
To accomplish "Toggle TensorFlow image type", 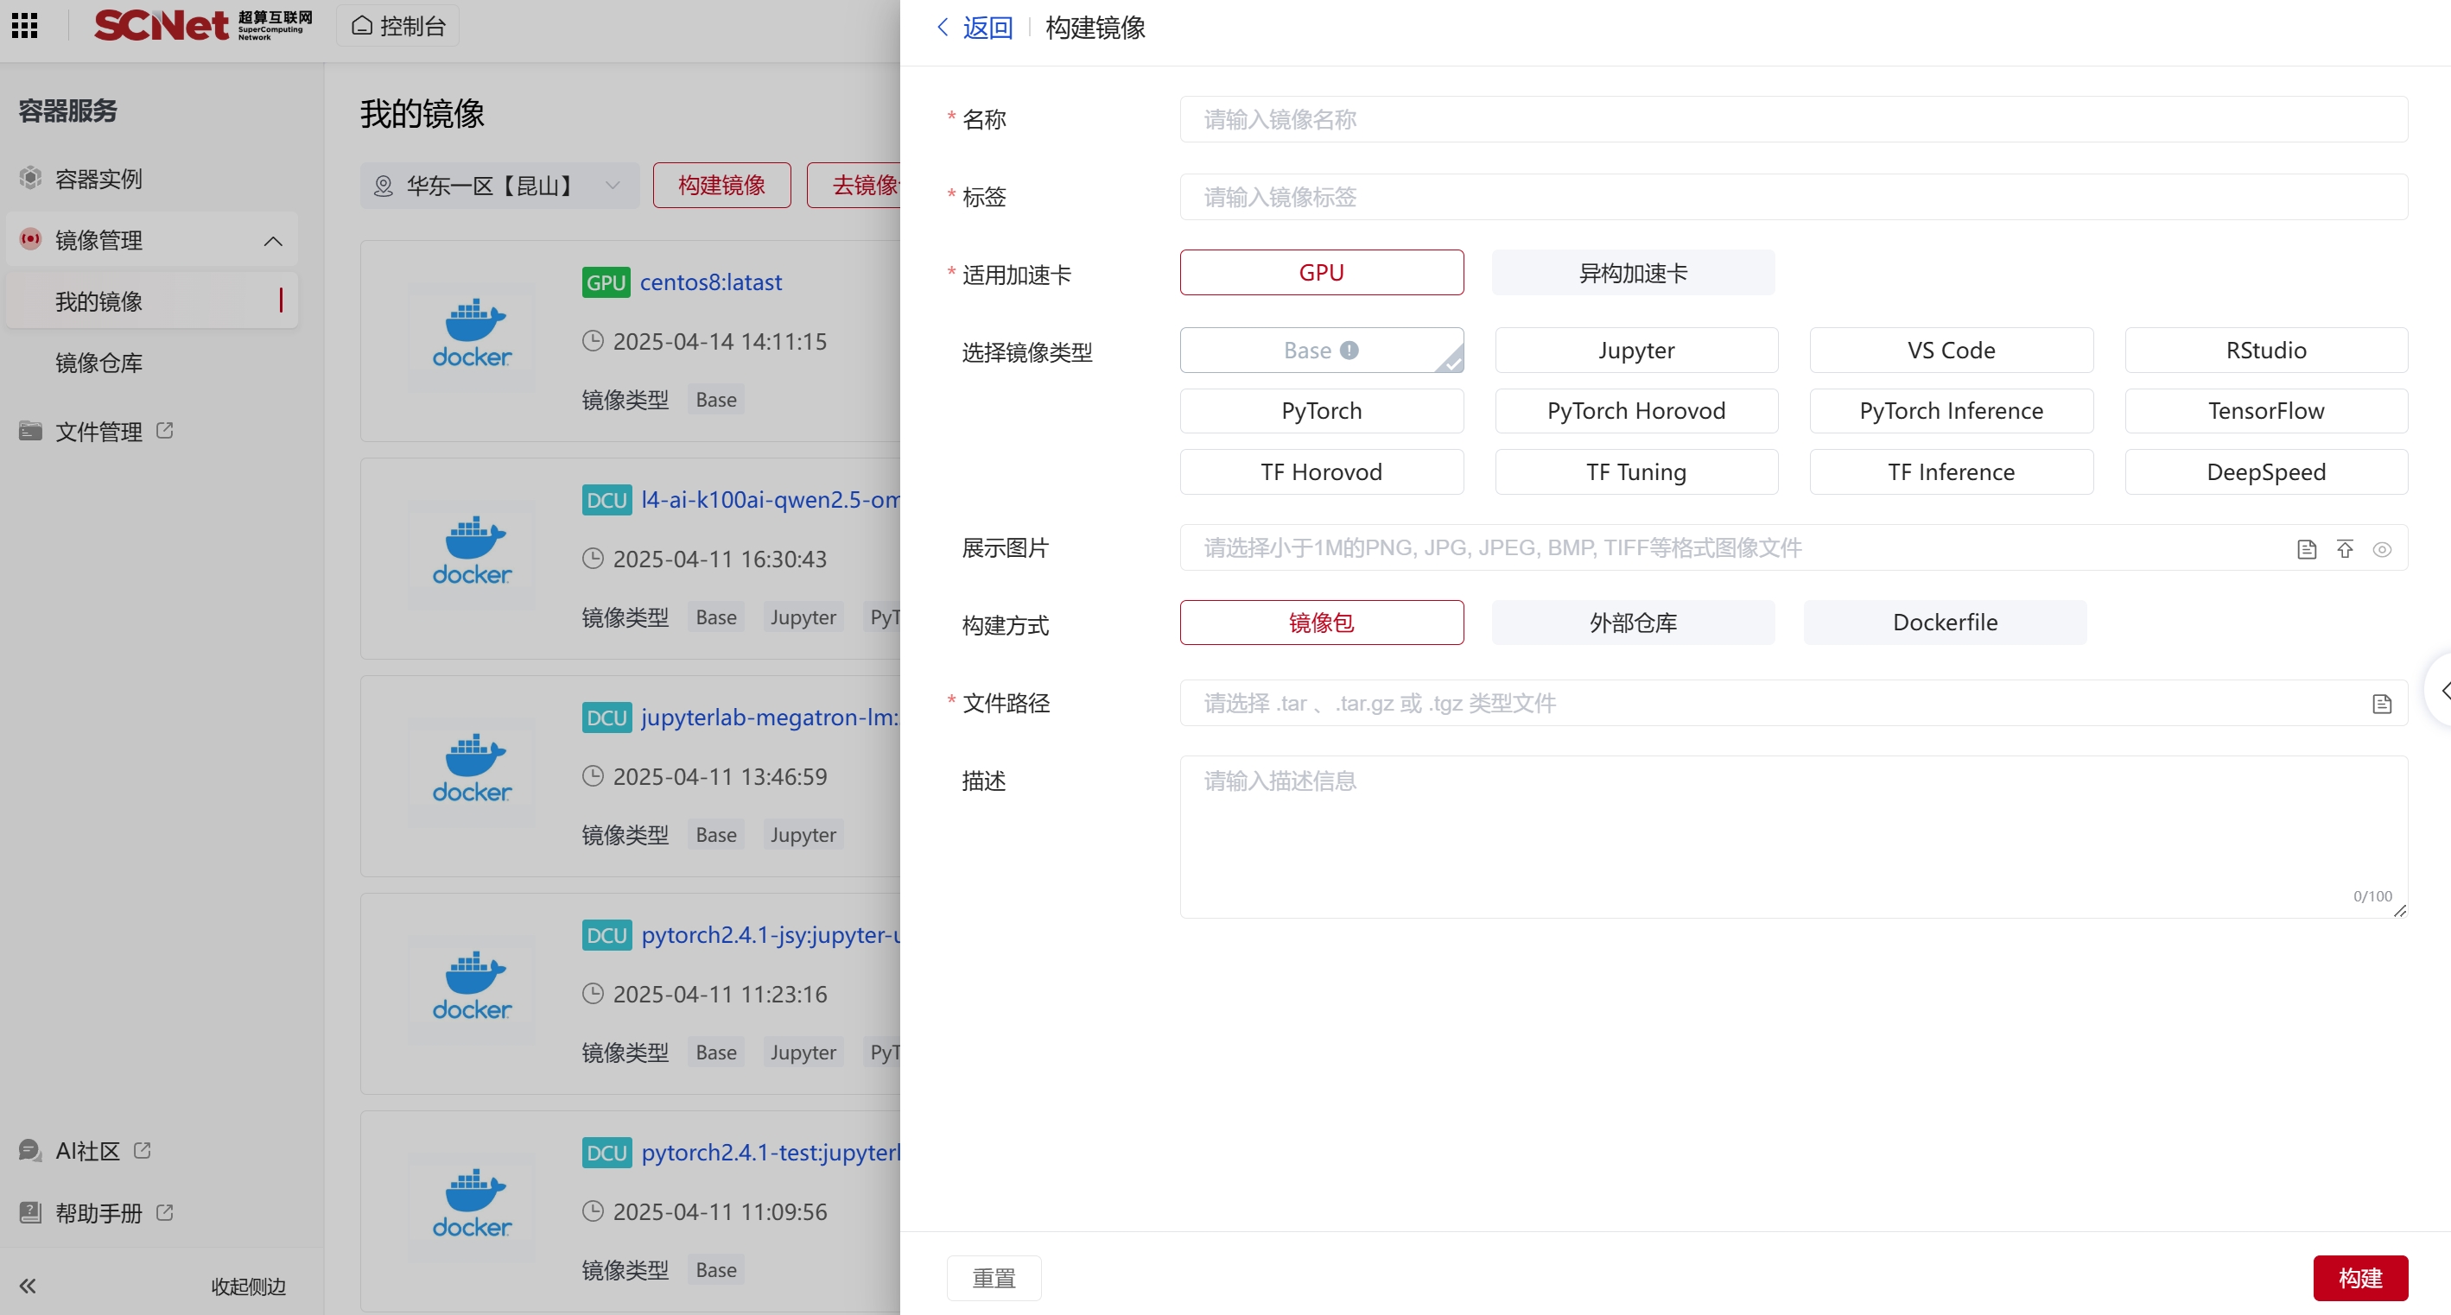I will (2265, 411).
